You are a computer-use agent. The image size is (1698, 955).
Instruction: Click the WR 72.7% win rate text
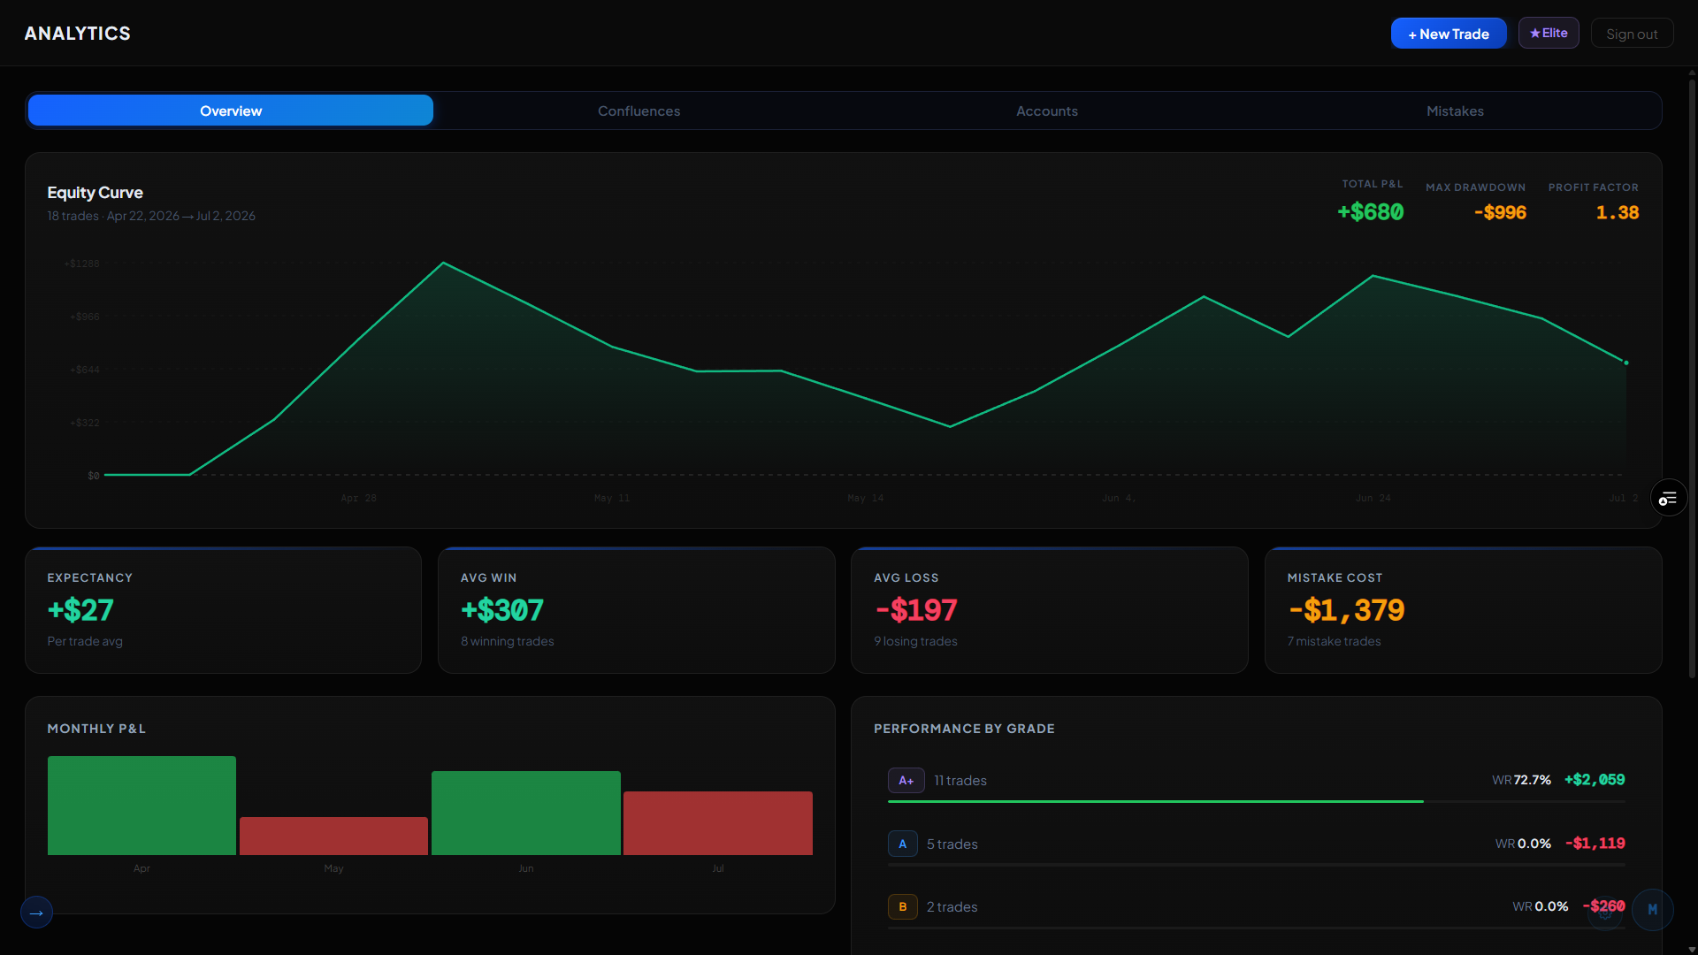[x=1521, y=780]
